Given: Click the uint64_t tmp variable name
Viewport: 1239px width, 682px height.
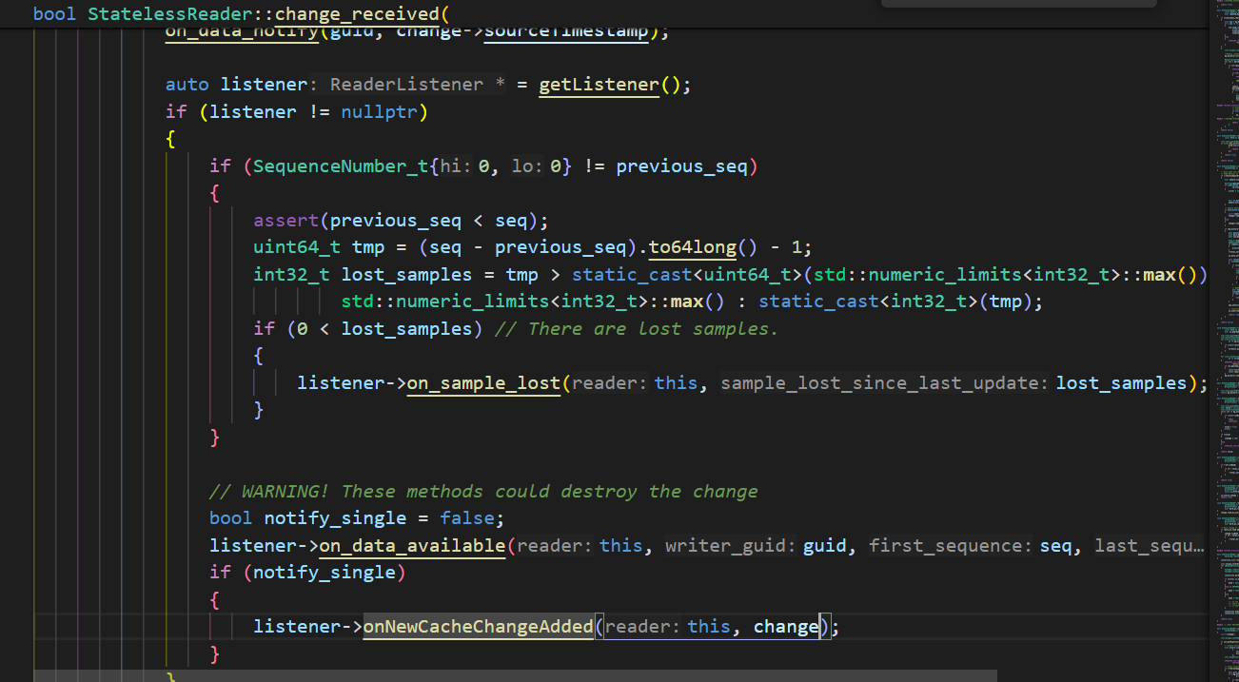Looking at the screenshot, I should click(x=367, y=247).
